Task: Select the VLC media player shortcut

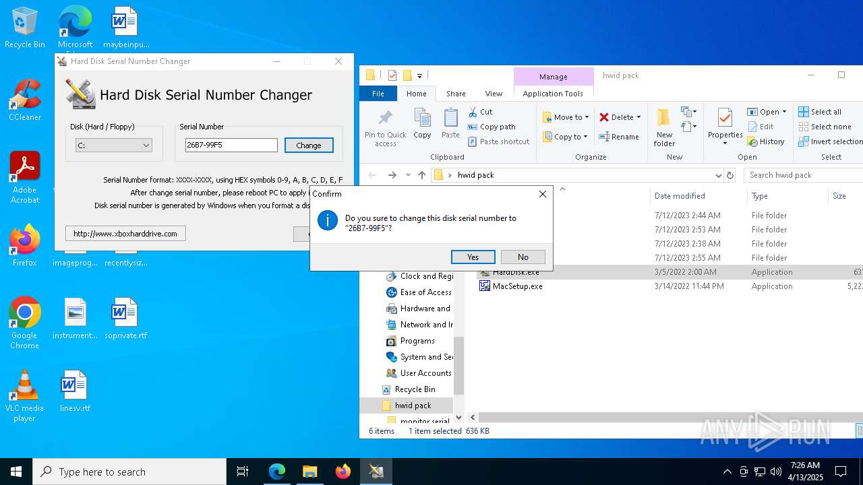Action: [x=24, y=396]
